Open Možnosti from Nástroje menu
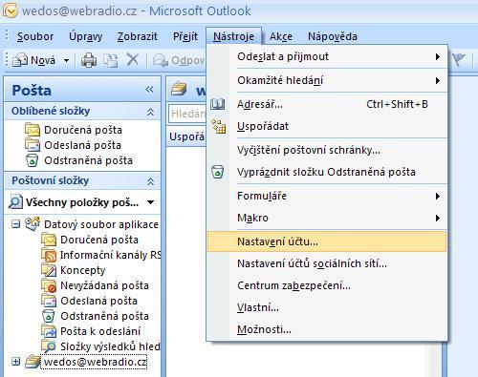The height and width of the screenshot is (377, 478). pyautogui.click(x=327, y=329)
